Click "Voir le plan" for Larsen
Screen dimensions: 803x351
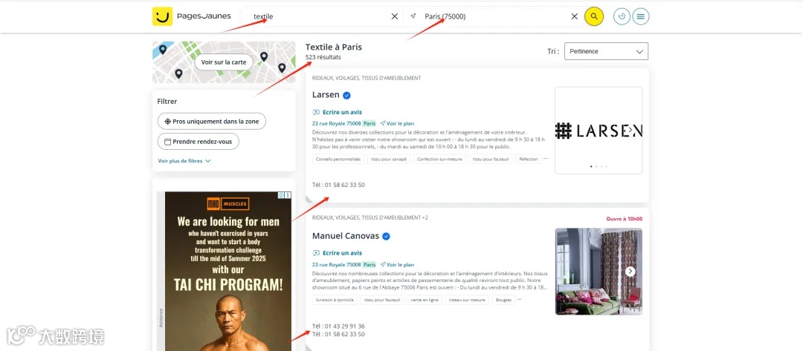pyautogui.click(x=397, y=123)
